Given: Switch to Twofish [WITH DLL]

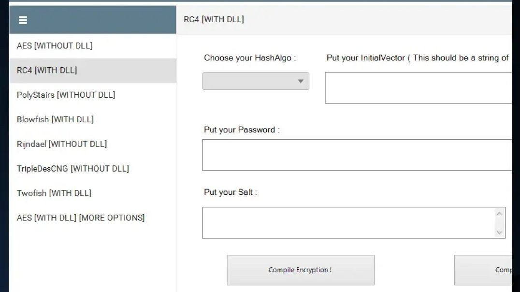Looking at the screenshot, I should click(x=54, y=193).
